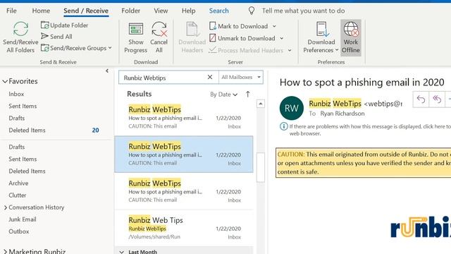Open the Archive folder

[18, 183]
